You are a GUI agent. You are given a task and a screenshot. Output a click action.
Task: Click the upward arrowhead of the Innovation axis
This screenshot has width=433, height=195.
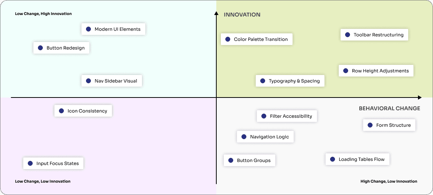216,13
